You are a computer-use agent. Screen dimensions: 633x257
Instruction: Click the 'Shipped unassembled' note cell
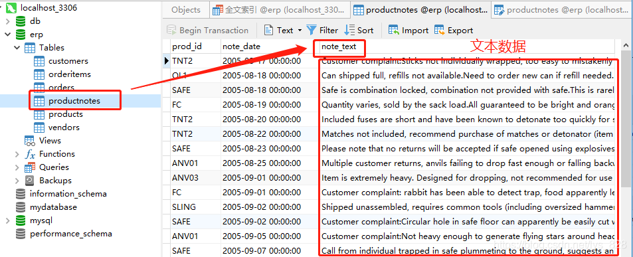pos(468,207)
